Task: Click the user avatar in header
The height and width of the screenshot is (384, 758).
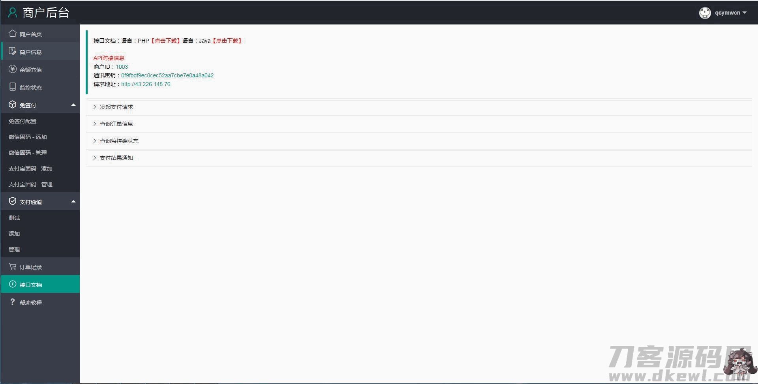Action: pyautogui.click(x=705, y=13)
